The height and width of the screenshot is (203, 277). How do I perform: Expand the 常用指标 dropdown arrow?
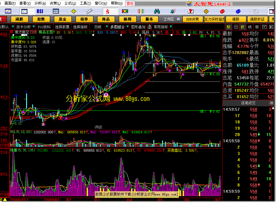coord(171,27)
